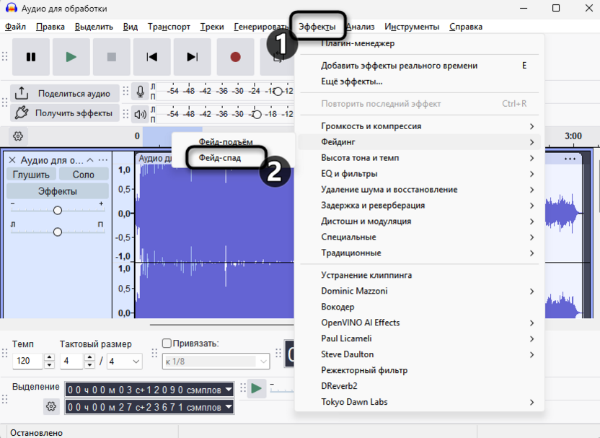
Task: Stop playback with the Stop button
Action: coord(112,57)
